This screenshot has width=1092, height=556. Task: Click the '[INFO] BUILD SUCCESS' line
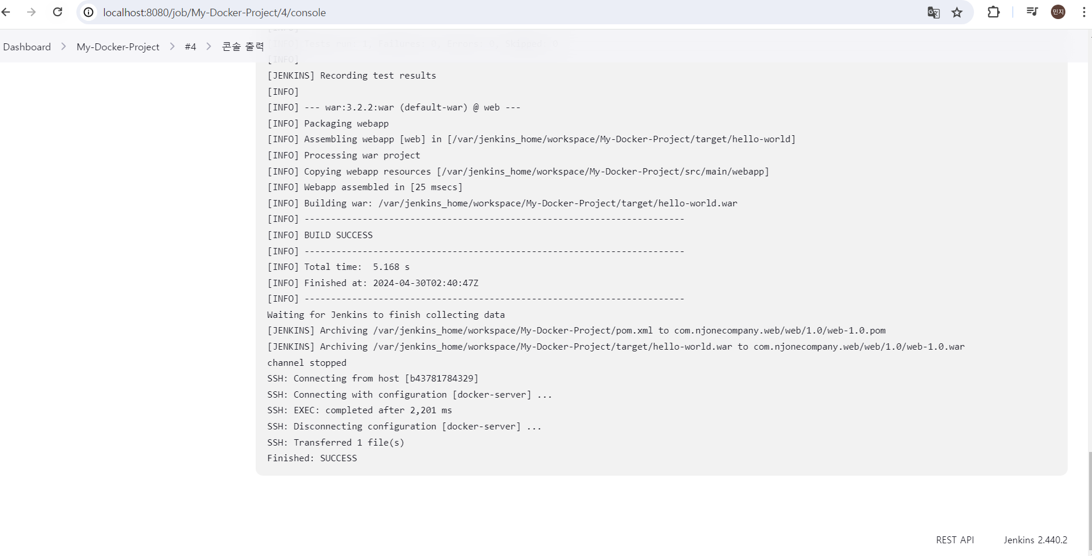pos(320,235)
